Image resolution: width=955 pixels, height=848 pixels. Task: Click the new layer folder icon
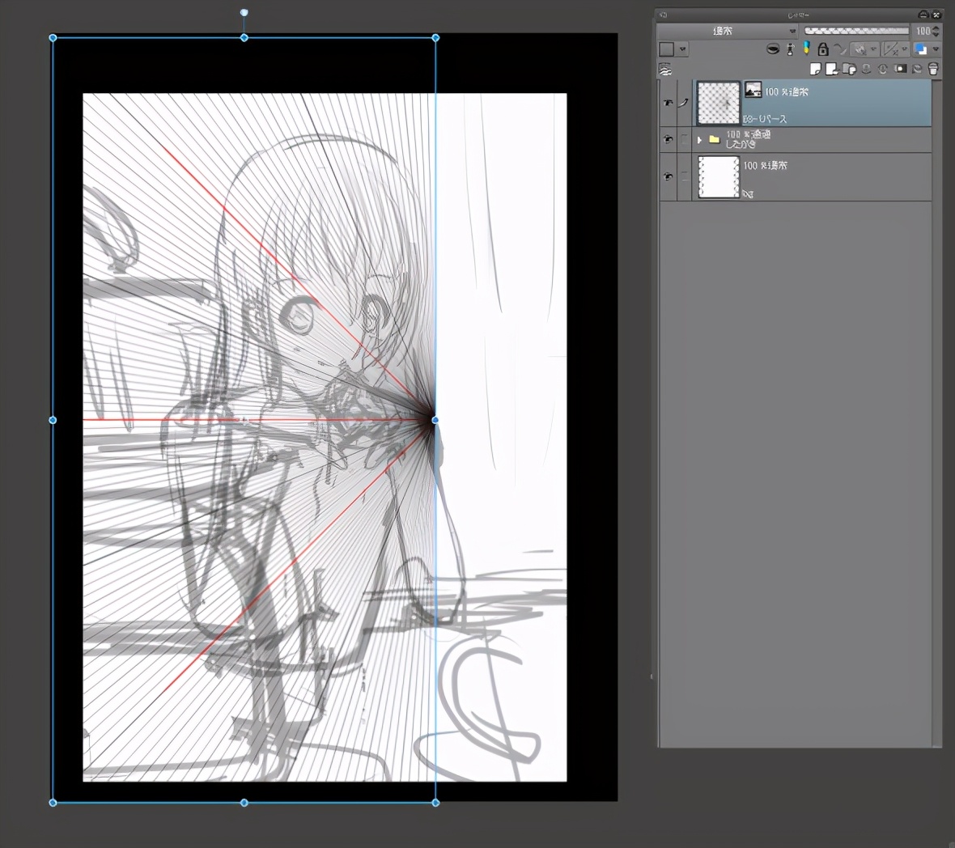click(x=849, y=70)
